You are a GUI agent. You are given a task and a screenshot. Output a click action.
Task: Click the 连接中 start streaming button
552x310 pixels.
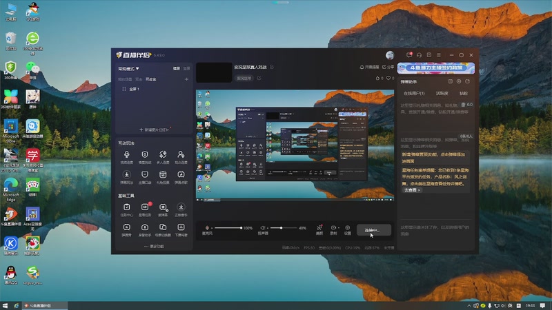pos(373,230)
